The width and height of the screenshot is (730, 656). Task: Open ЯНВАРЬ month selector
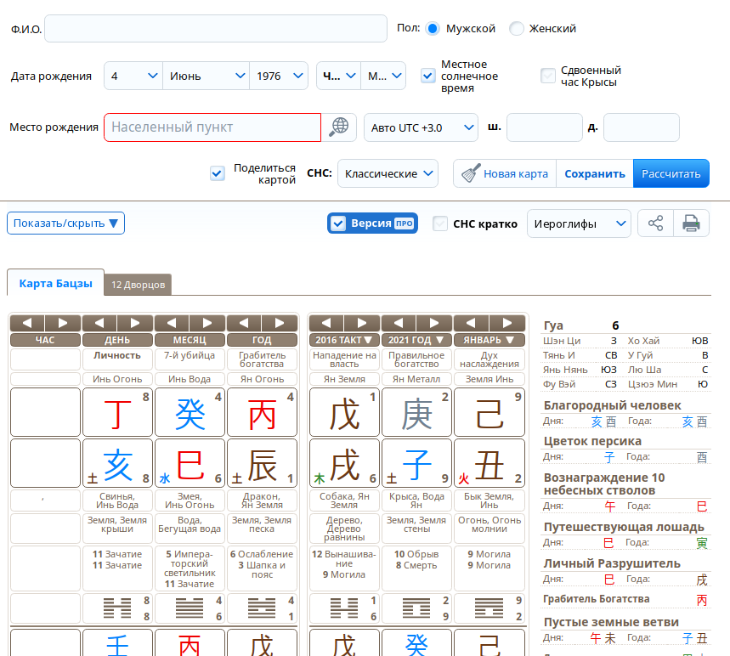(x=489, y=340)
